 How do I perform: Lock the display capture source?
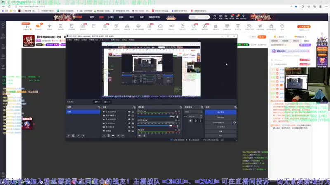133,127
